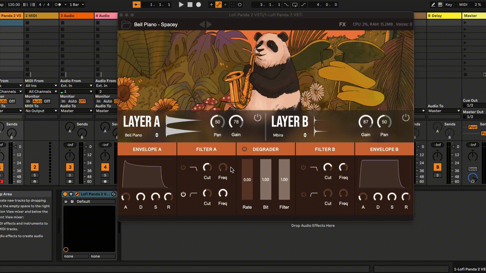Toggle the Follow arrow button in transport
The image size is (486, 273).
pos(137,5)
